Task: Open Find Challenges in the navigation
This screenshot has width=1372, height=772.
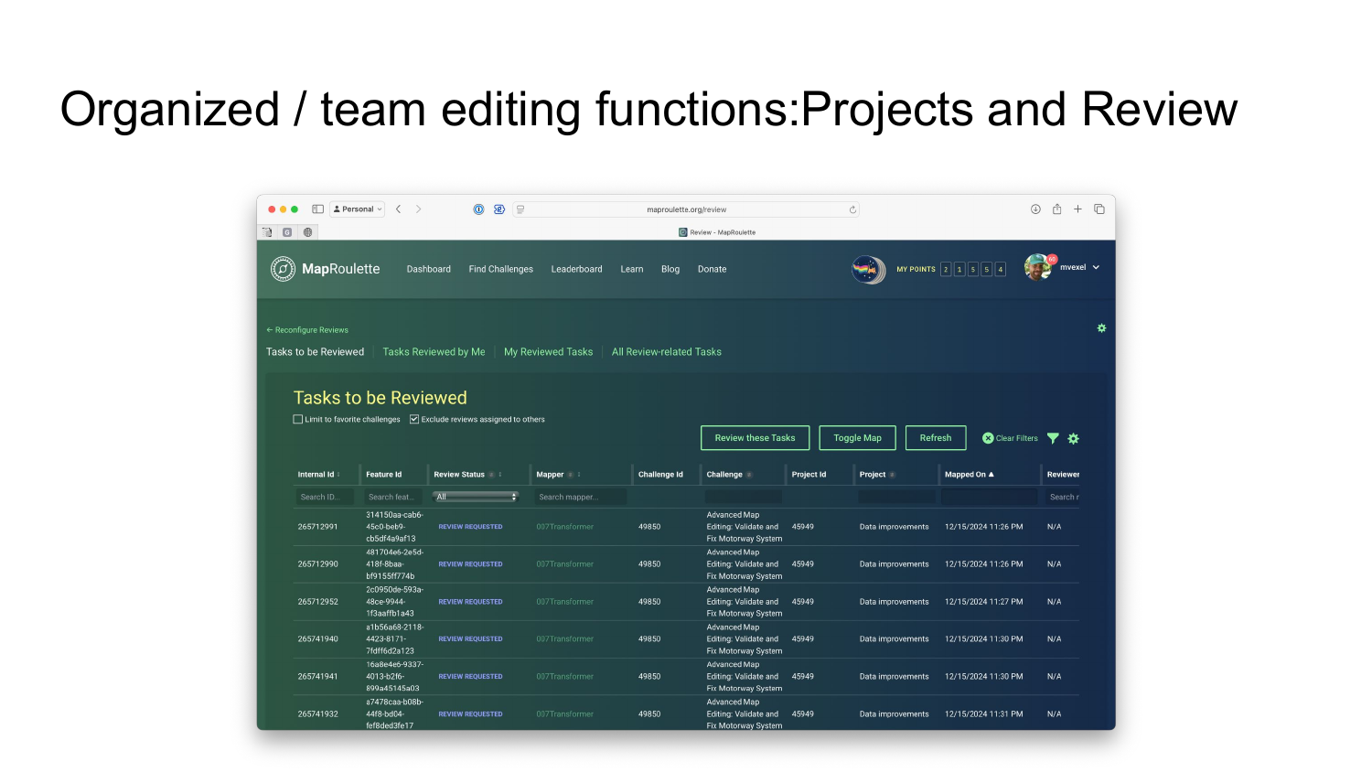Action: (x=501, y=269)
